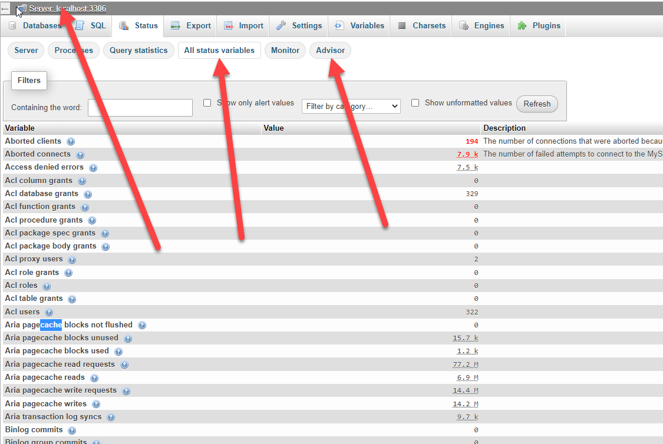The height and width of the screenshot is (444, 663).
Task: Click Aria pagecache read requests value 77.2 M
Action: tap(466, 365)
